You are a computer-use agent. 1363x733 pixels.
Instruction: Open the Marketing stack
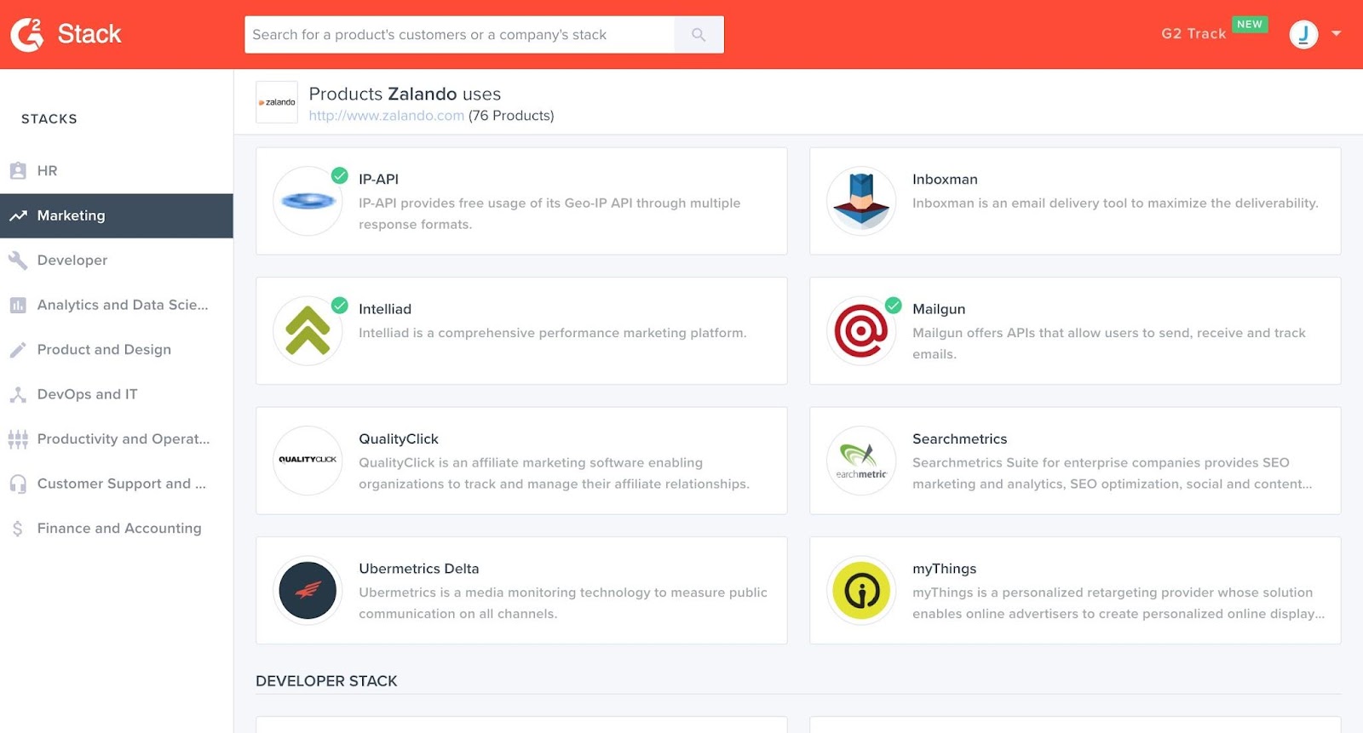pyautogui.click(x=117, y=216)
